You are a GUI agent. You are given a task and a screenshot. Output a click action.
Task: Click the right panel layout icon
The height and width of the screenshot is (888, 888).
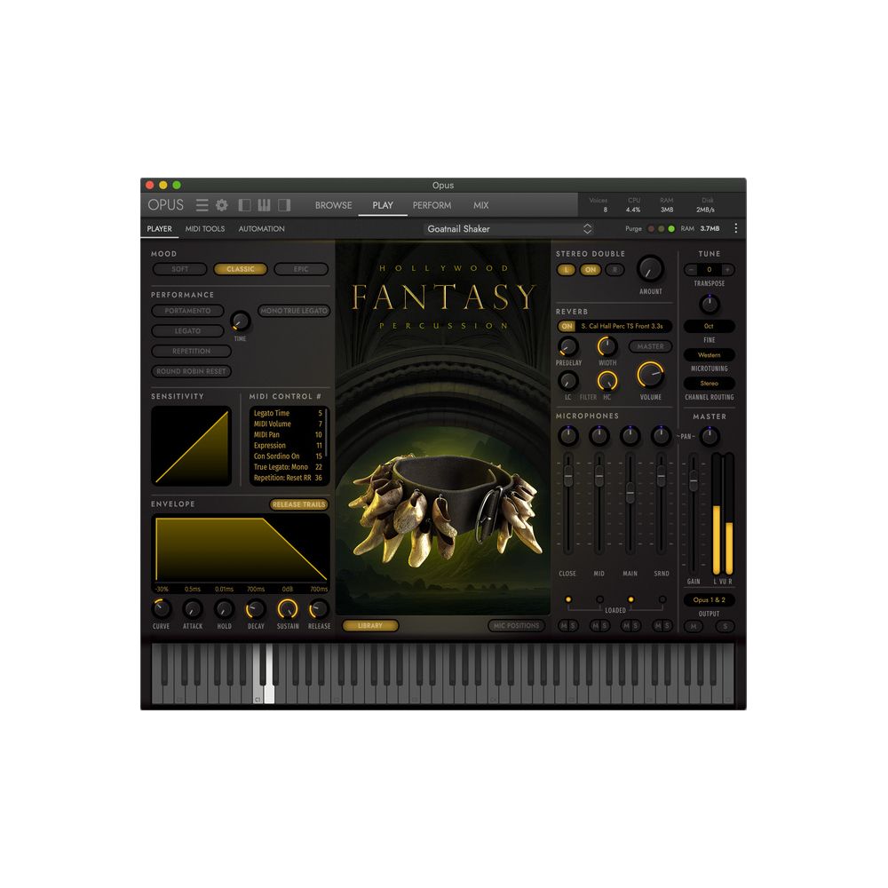284,205
